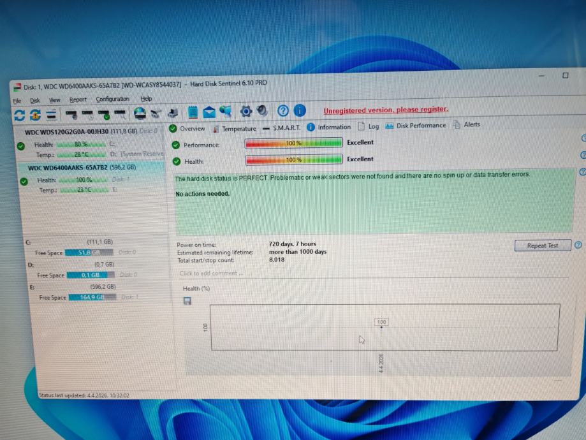Image resolution: width=586 pixels, height=440 pixels.
Task: Click the help icon beside Repeat Test
Action: point(578,245)
